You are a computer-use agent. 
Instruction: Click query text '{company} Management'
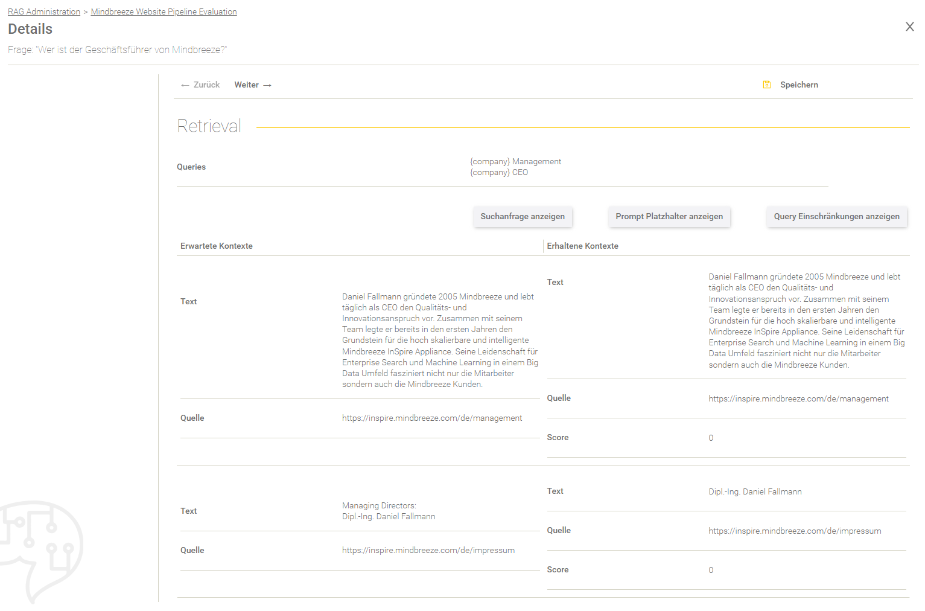516,161
